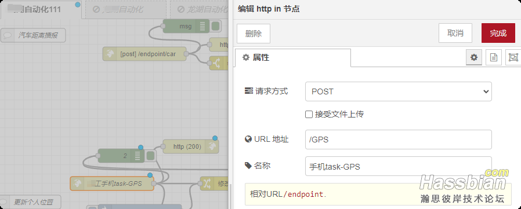Image resolution: width=521 pixels, height=209 pixels.
Task: Select the [post] /endpoint/car node
Action: (144, 54)
